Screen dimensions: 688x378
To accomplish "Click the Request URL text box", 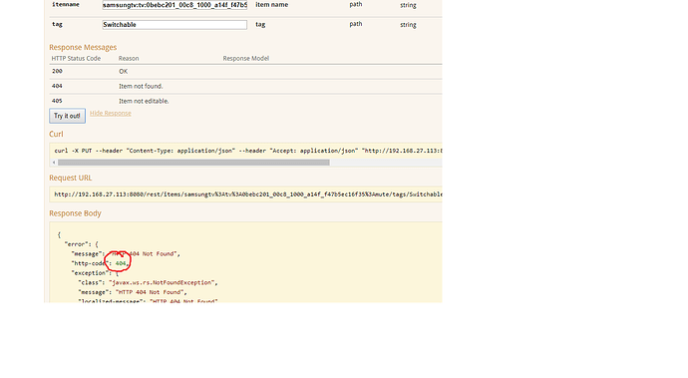I will pyautogui.click(x=245, y=194).
